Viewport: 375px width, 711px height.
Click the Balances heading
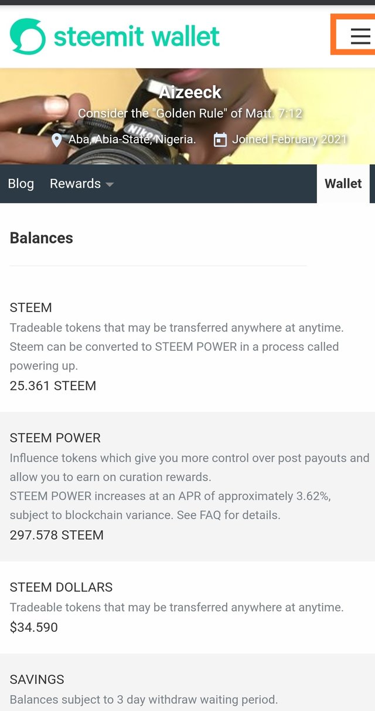[42, 238]
